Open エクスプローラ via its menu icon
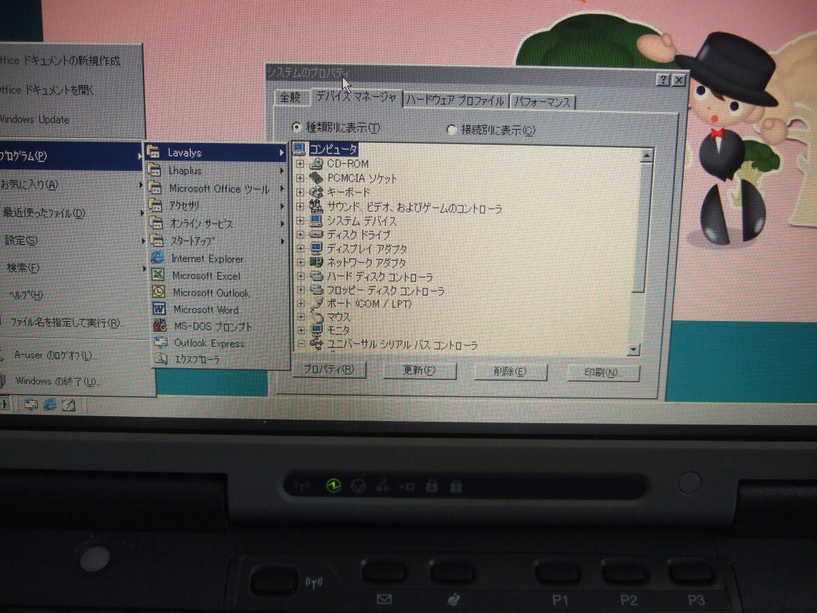Screen dimensions: 817x613 pos(161,360)
